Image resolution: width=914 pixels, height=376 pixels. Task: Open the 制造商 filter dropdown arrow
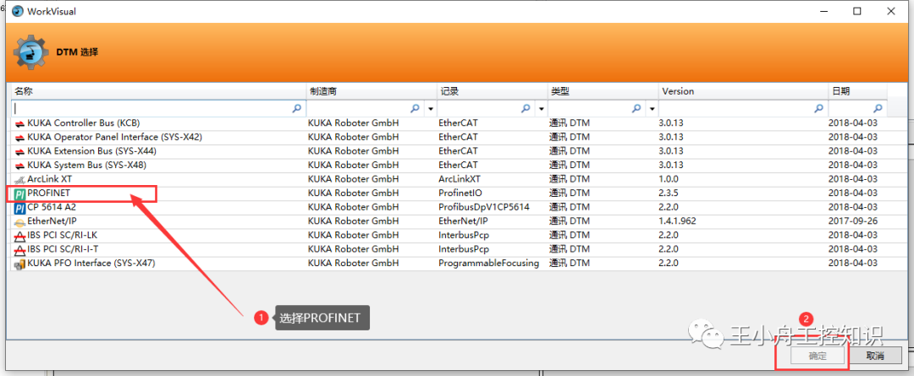[430, 109]
